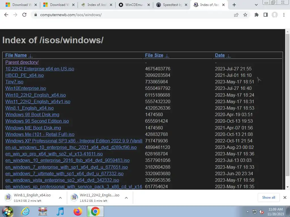
Task: Switch to the Index of /col tab
Action: click(x=96, y=5)
